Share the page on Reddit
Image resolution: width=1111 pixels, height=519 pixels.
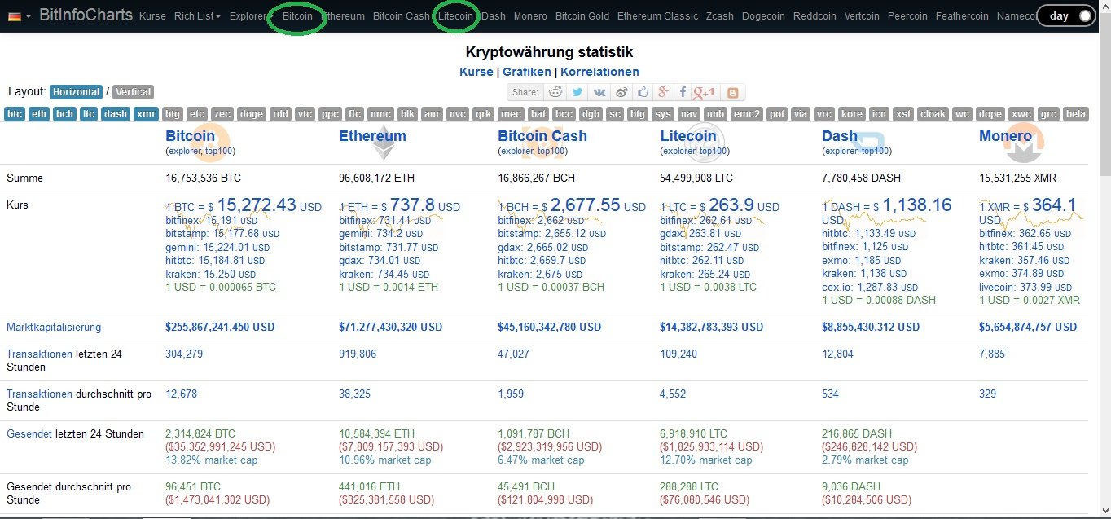(x=555, y=92)
